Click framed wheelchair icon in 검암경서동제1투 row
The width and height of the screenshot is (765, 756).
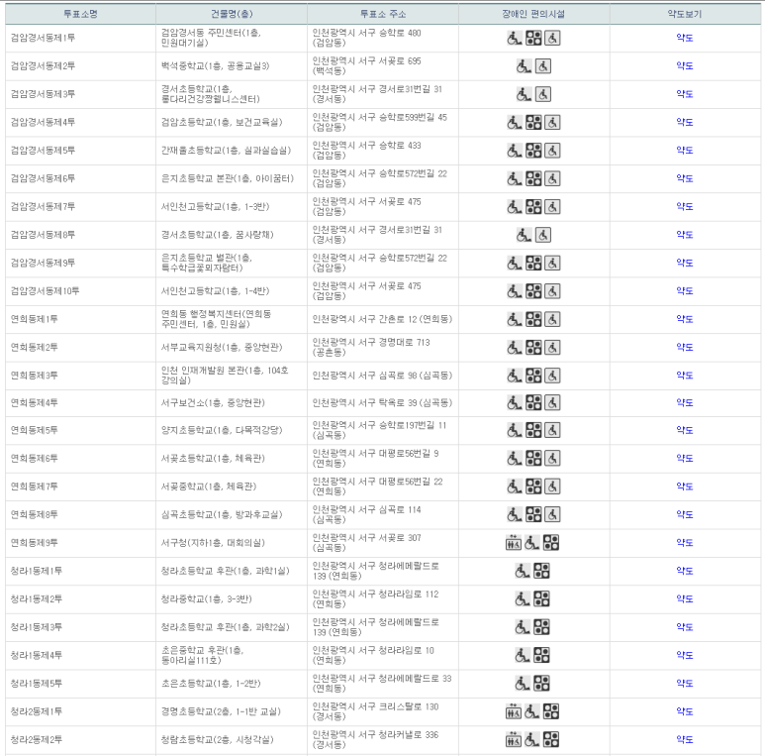click(x=552, y=38)
